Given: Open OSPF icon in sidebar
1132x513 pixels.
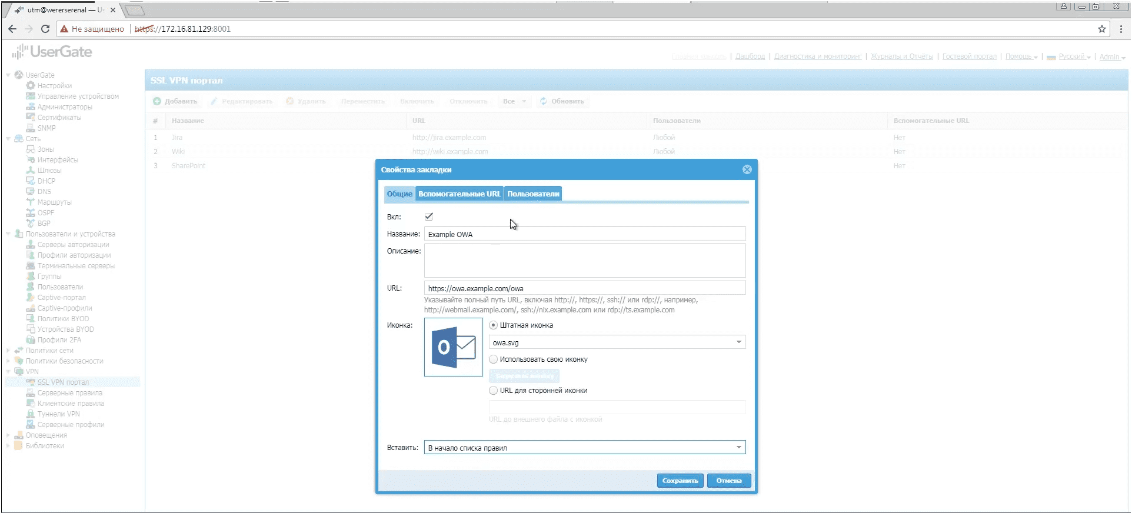Looking at the screenshot, I should point(31,213).
